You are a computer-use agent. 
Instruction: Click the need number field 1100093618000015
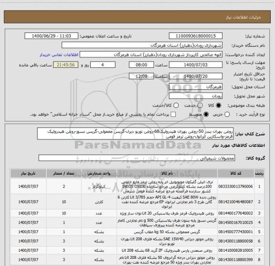tap(196, 36)
